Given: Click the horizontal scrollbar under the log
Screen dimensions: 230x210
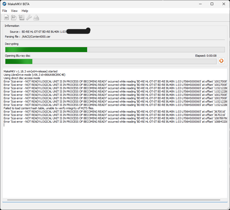Looking at the screenshot, I should coord(113,200).
